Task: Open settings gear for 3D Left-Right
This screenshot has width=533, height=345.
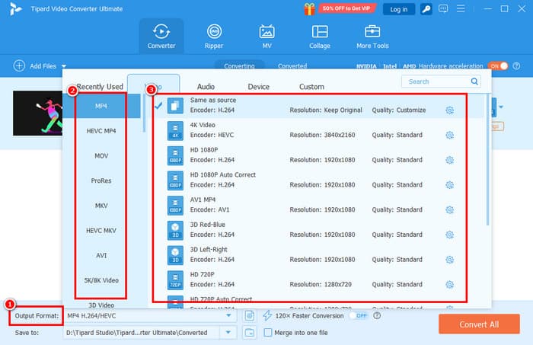Action: (450, 260)
